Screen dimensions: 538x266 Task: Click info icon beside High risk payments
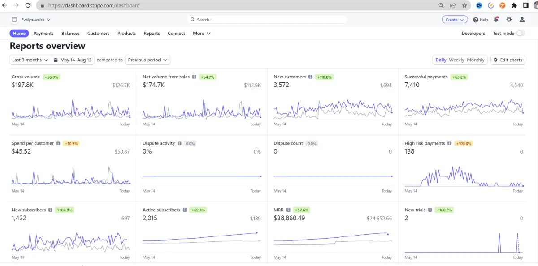click(450, 143)
